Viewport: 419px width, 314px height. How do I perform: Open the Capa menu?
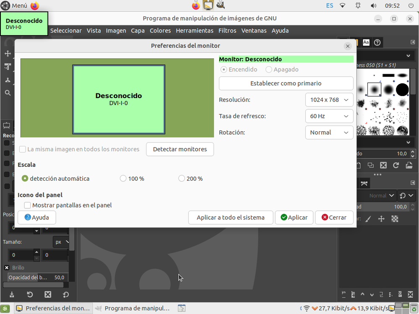tap(138, 31)
